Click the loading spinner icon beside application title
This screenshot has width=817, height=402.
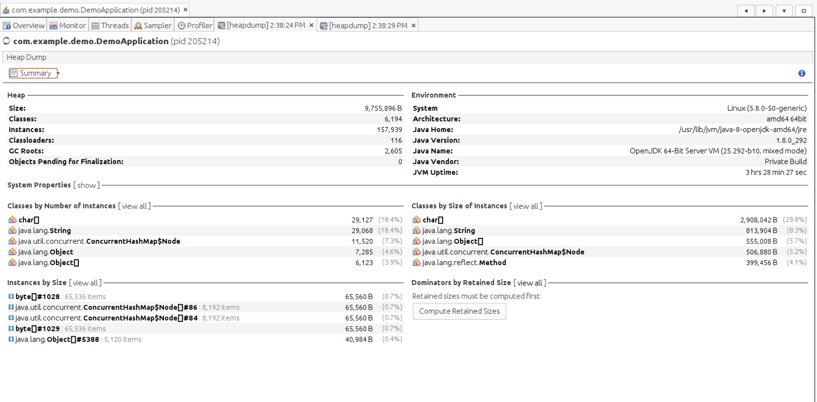tap(6, 41)
